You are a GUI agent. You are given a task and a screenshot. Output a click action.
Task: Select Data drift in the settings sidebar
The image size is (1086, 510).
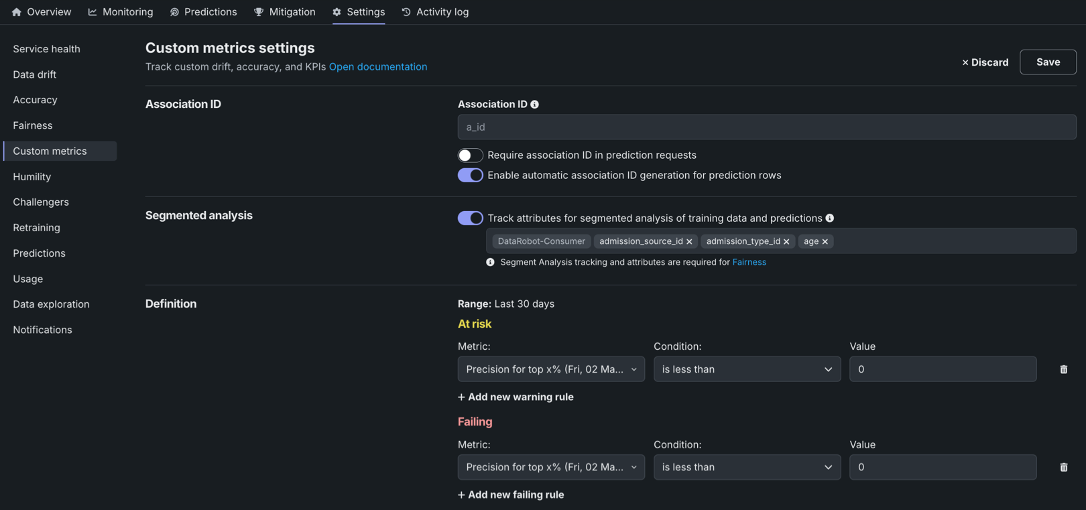[x=34, y=74]
